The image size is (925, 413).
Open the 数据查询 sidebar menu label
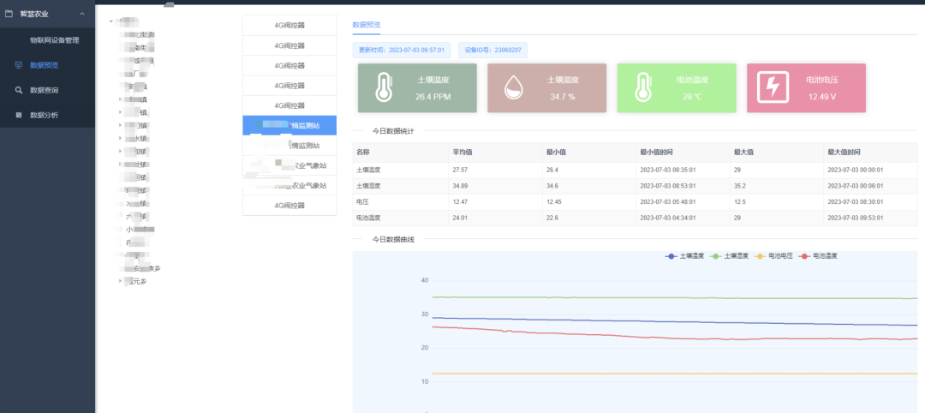coord(45,90)
